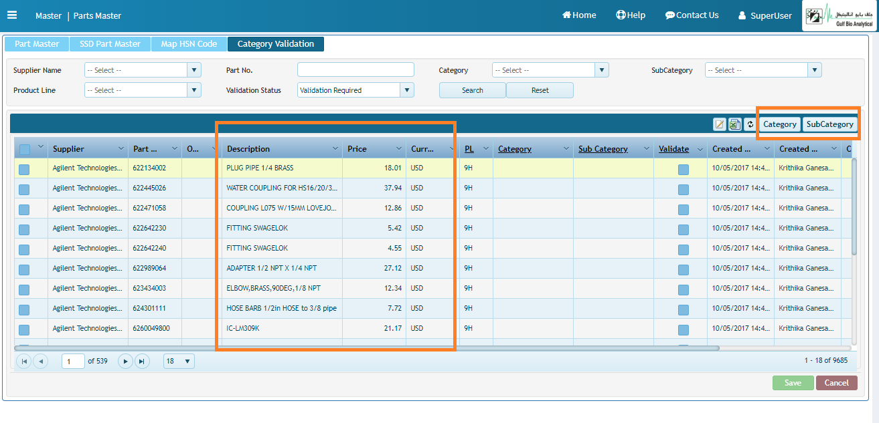Select the ADAPTER 1/2 NPT X 1/4 NPT cell
Viewport: 879px width, 423px height.
coord(282,268)
